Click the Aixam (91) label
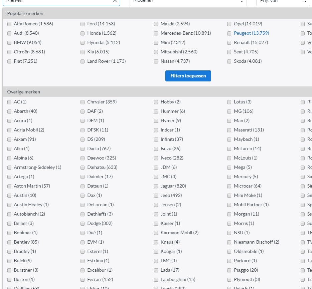This screenshot has width=312, height=289. tap(25, 139)
